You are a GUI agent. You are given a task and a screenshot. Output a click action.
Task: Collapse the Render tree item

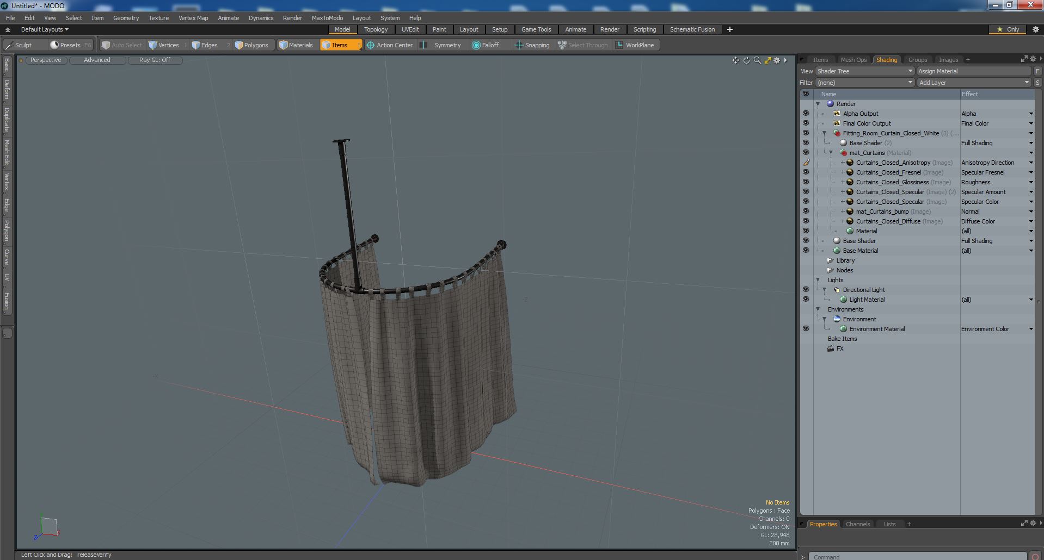(818, 104)
